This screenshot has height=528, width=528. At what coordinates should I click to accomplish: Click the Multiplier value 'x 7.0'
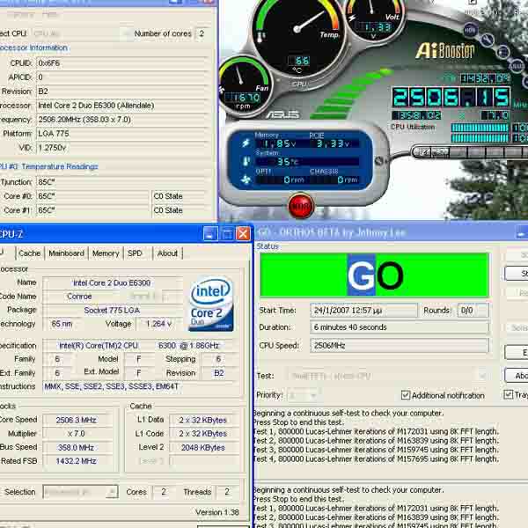[x=77, y=433]
